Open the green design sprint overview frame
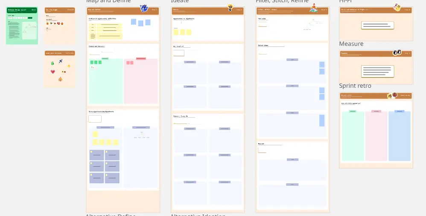This screenshot has height=216, width=426. coord(22,26)
